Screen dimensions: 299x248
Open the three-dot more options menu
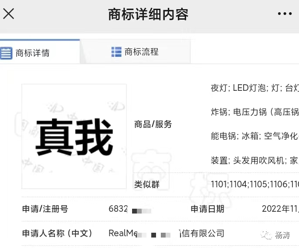[x=285, y=14]
